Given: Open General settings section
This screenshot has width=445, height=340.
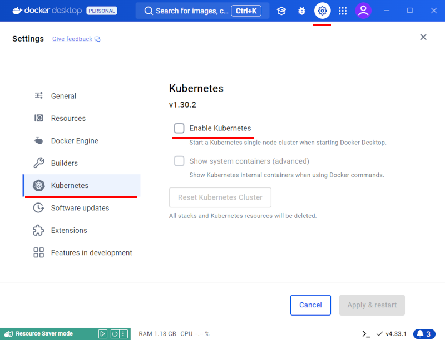Looking at the screenshot, I should pos(82,96).
